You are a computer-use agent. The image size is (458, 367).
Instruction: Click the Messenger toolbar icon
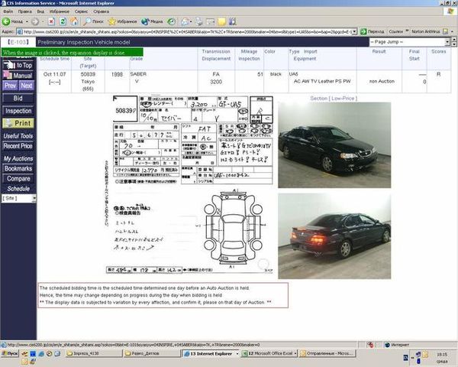pos(233,21)
